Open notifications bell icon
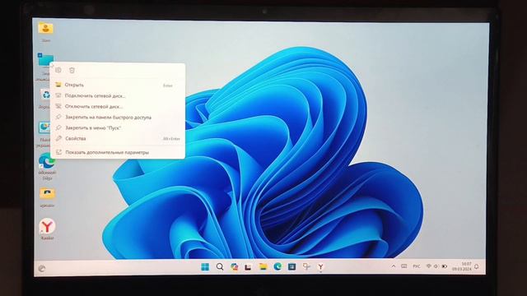The height and width of the screenshot is (296, 527). (x=477, y=266)
